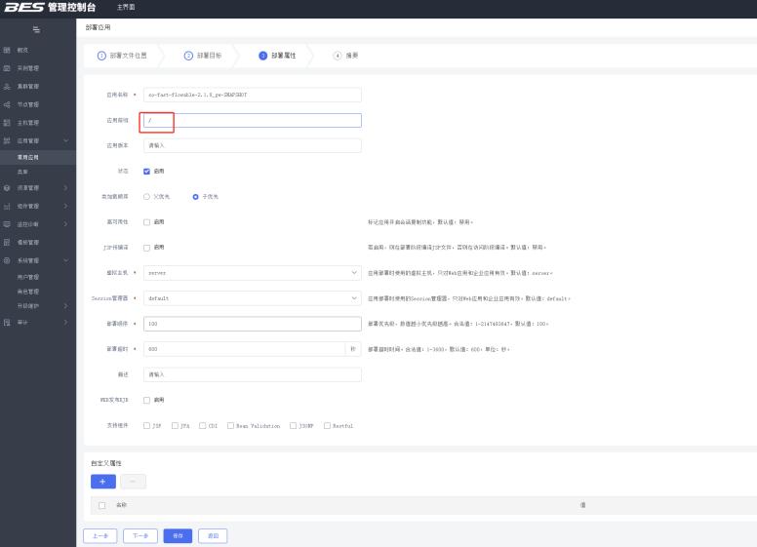
Task: Click the minus button under 自定义属性
Action: tap(134, 482)
